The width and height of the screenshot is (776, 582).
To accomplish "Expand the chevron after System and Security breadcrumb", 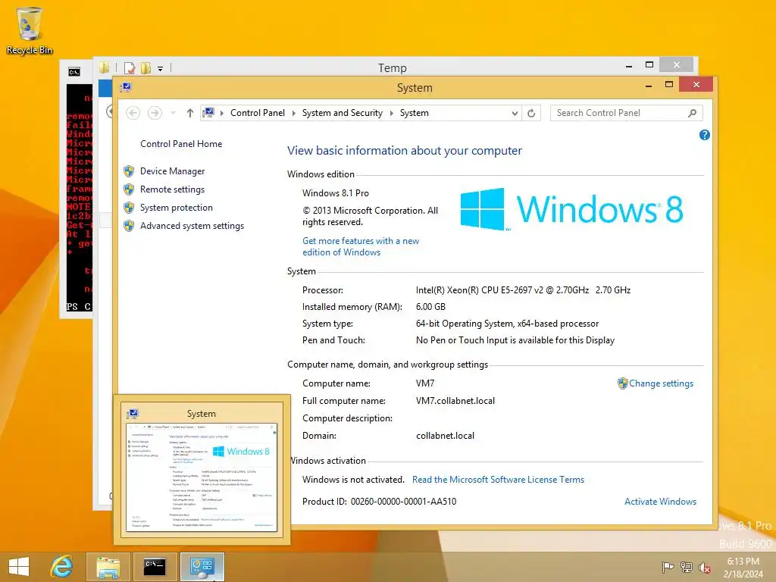I will 392,114.
